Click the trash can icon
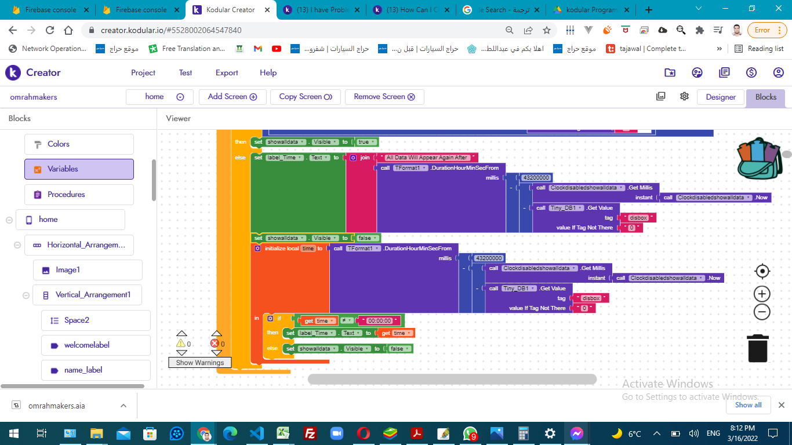The height and width of the screenshot is (445, 792). point(758,348)
